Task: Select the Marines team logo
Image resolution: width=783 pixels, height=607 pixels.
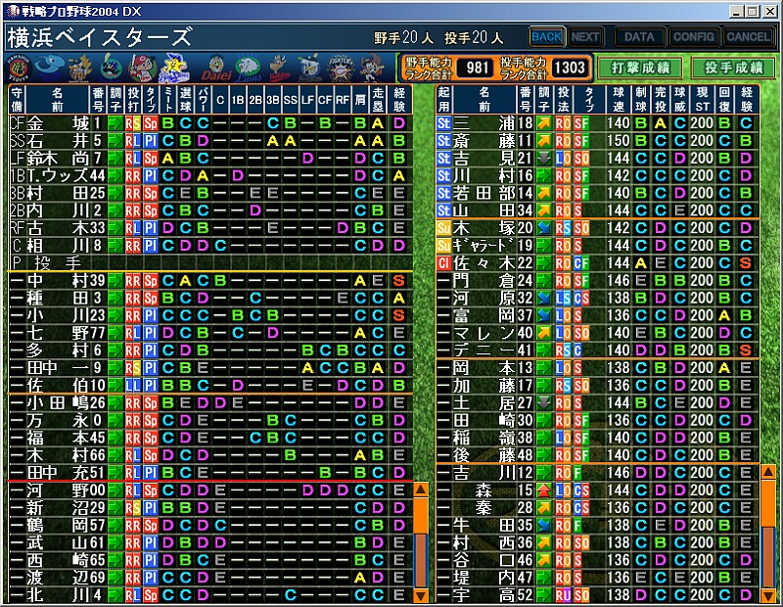Action: click(x=310, y=69)
